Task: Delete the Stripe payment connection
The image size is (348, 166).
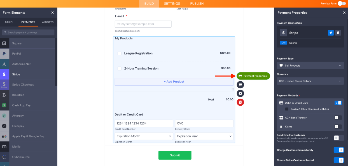Action: point(338,33)
